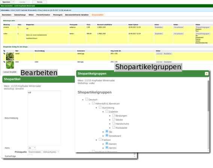This screenshot has width=213, height=168.
Task: Open the dropdown arrow next to Speichern
Action: coord(13,2)
